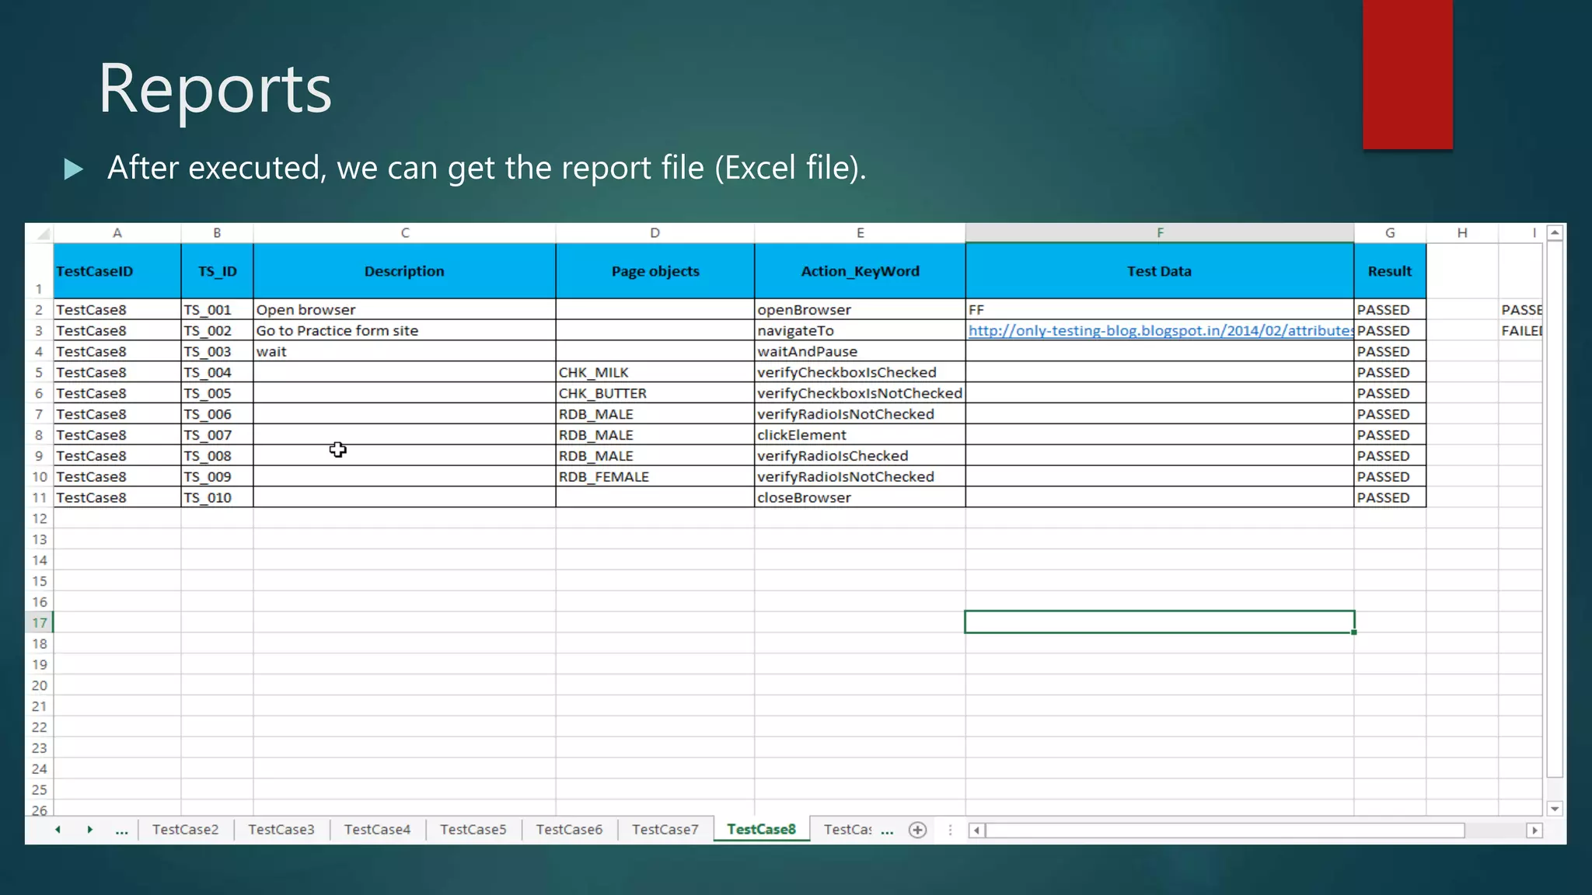Select column C header
The image size is (1592, 895).
[404, 232]
